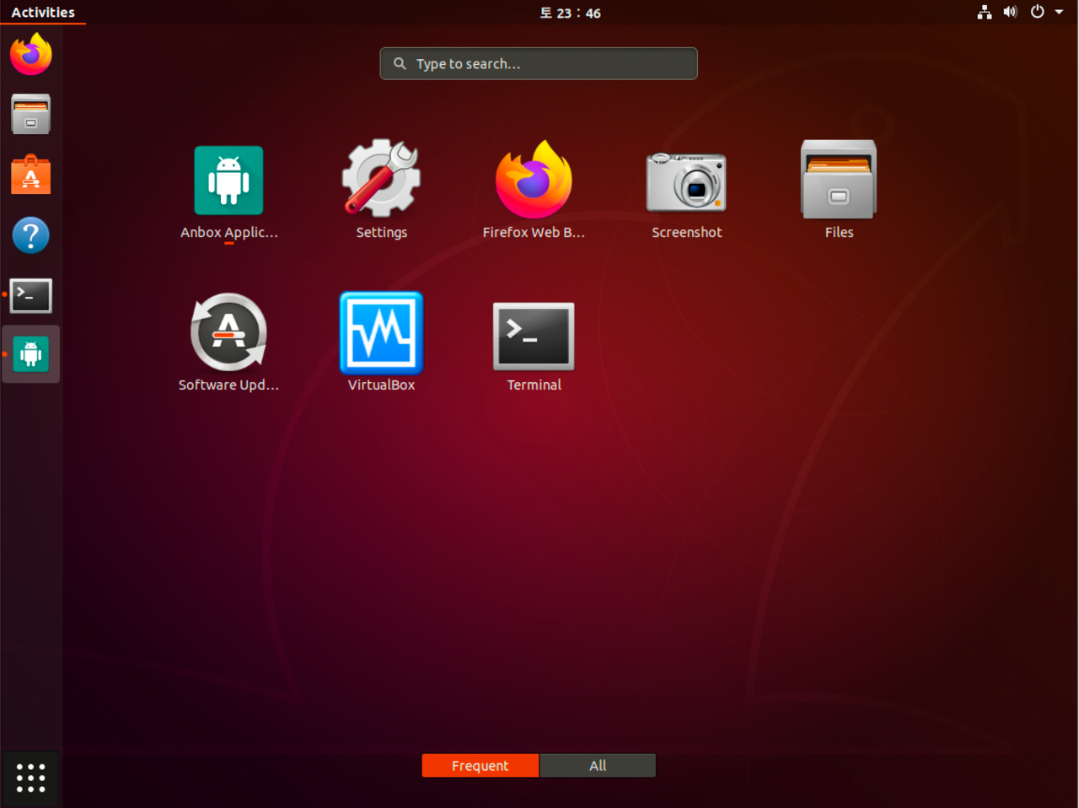Screen dimensions: 1079x808
Task: Launch Software Upd... from the grid
Action: coord(228,343)
